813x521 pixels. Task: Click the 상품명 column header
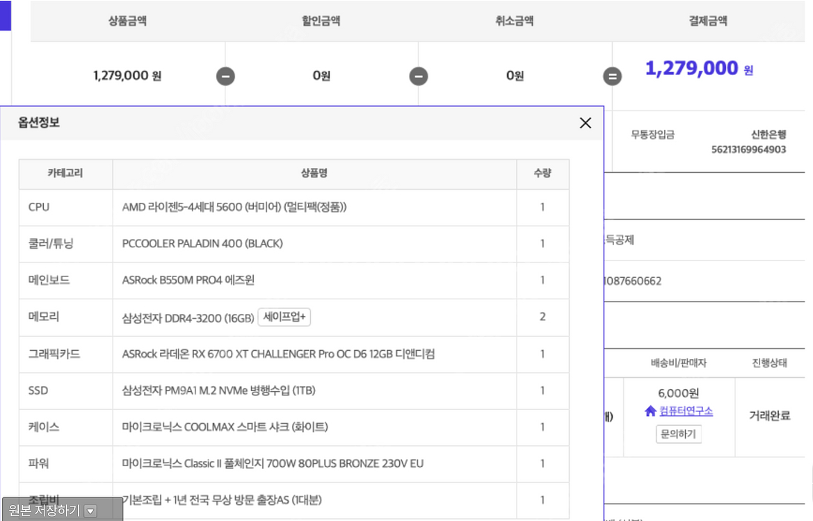pos(314,173)
